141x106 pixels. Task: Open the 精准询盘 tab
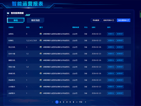[x=36, y=20]
